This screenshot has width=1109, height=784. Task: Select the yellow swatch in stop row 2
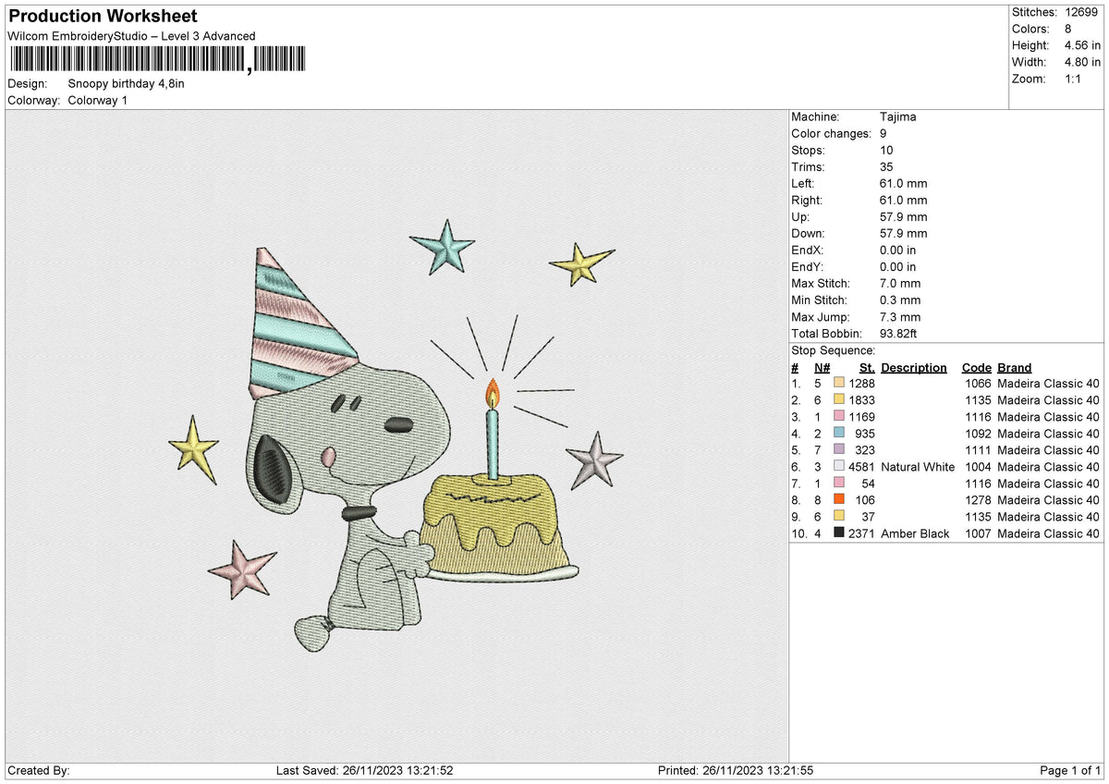tap(839, 399)
